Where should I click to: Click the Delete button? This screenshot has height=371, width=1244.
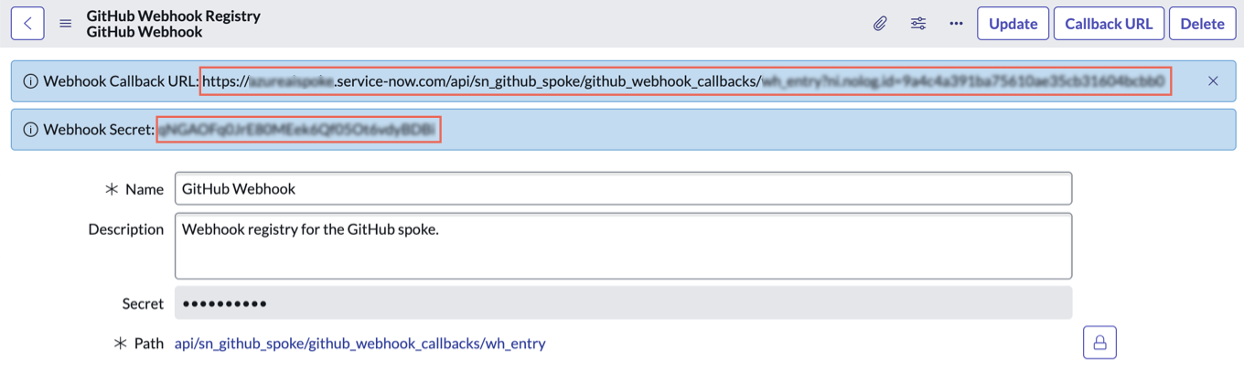click(x=1202, y=24)
